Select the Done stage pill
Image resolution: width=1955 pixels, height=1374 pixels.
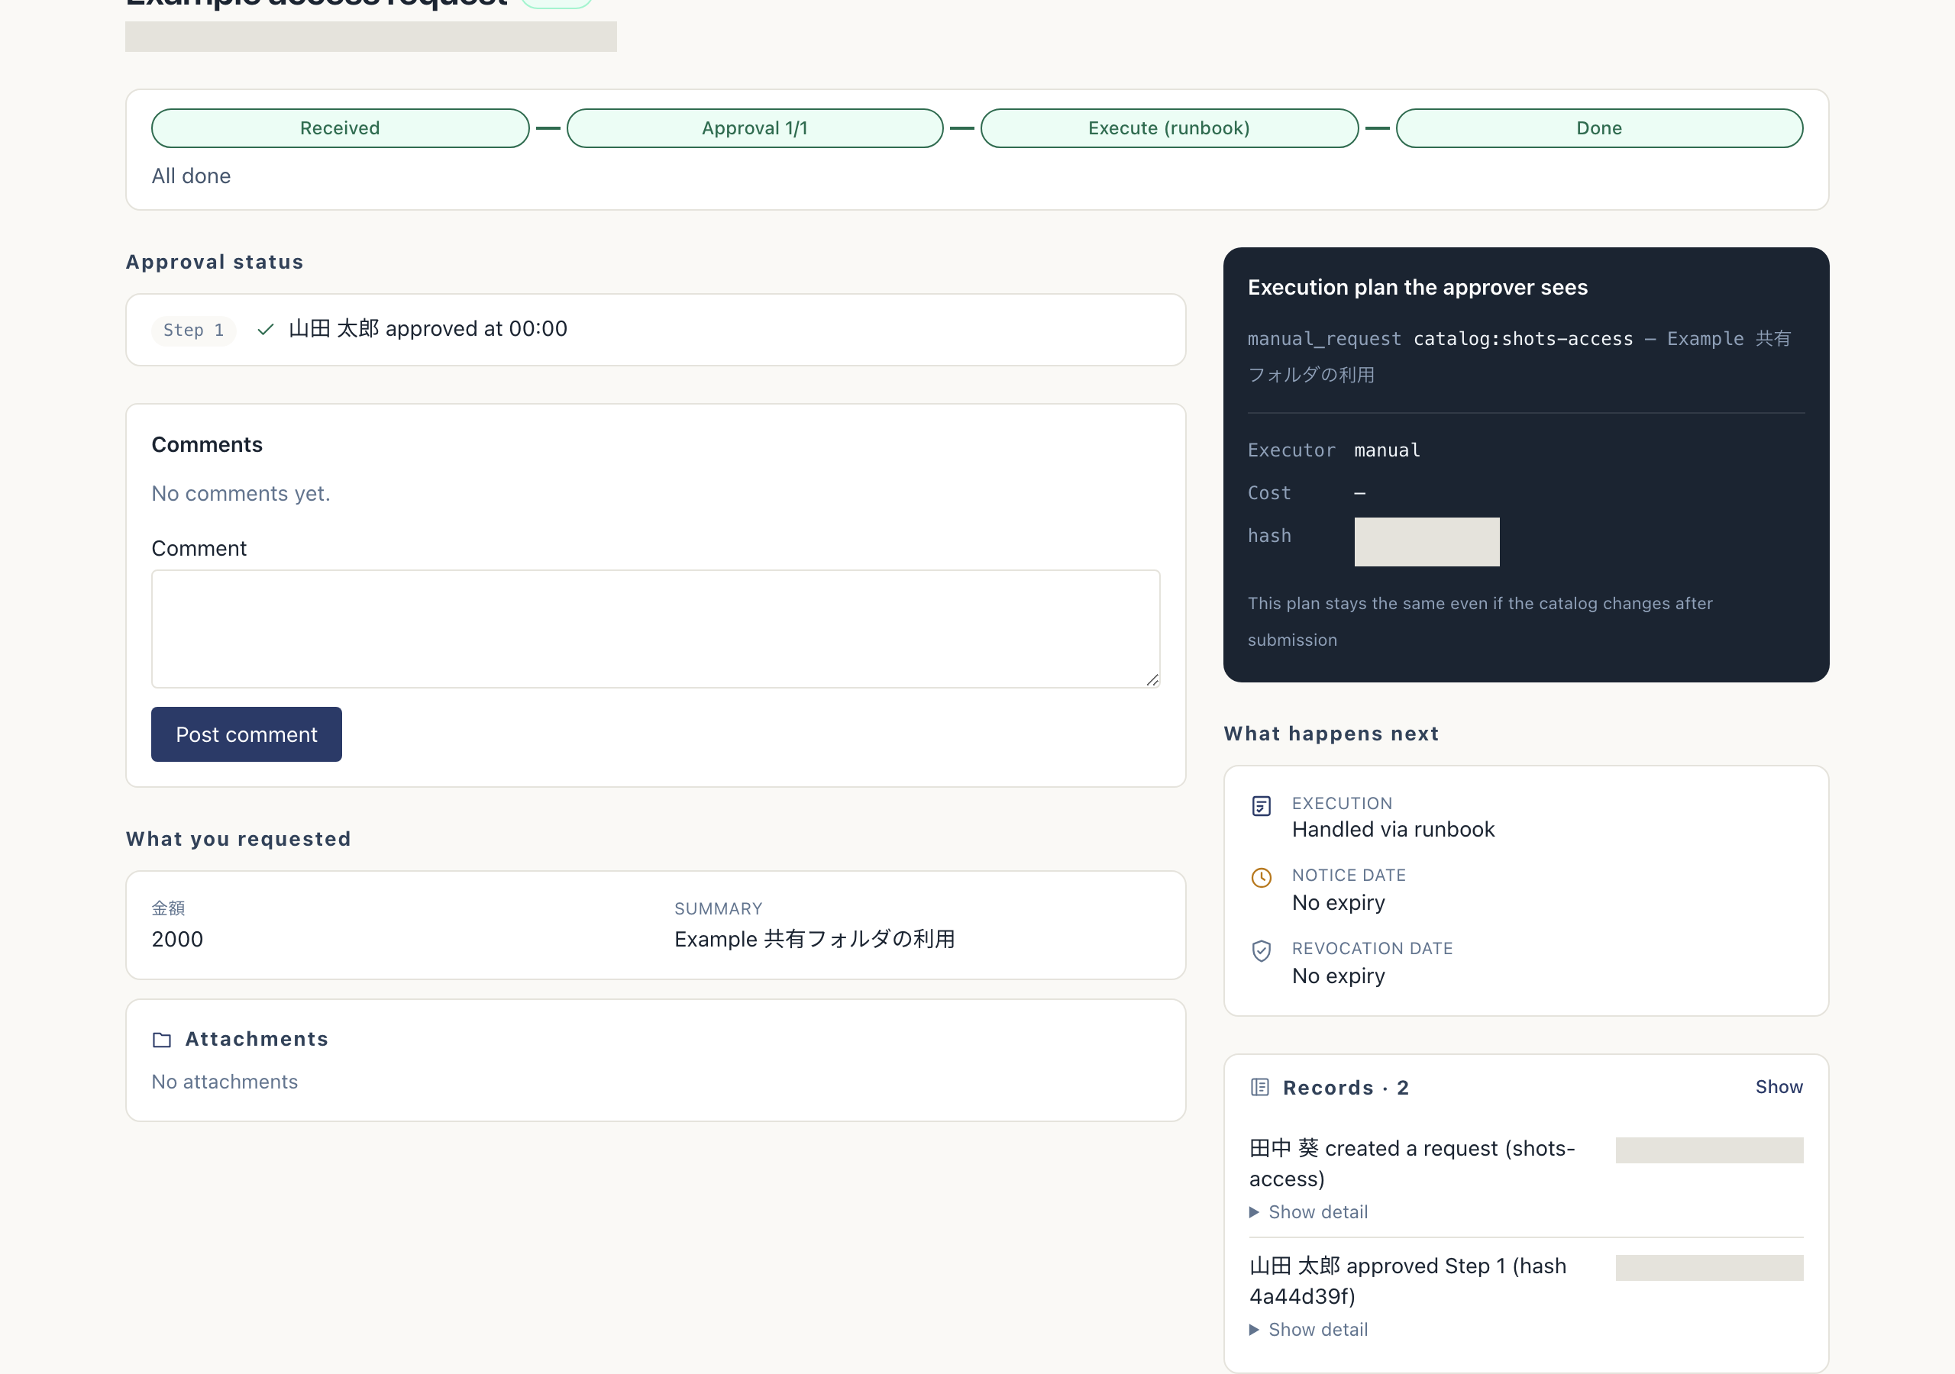point(1599,128)
